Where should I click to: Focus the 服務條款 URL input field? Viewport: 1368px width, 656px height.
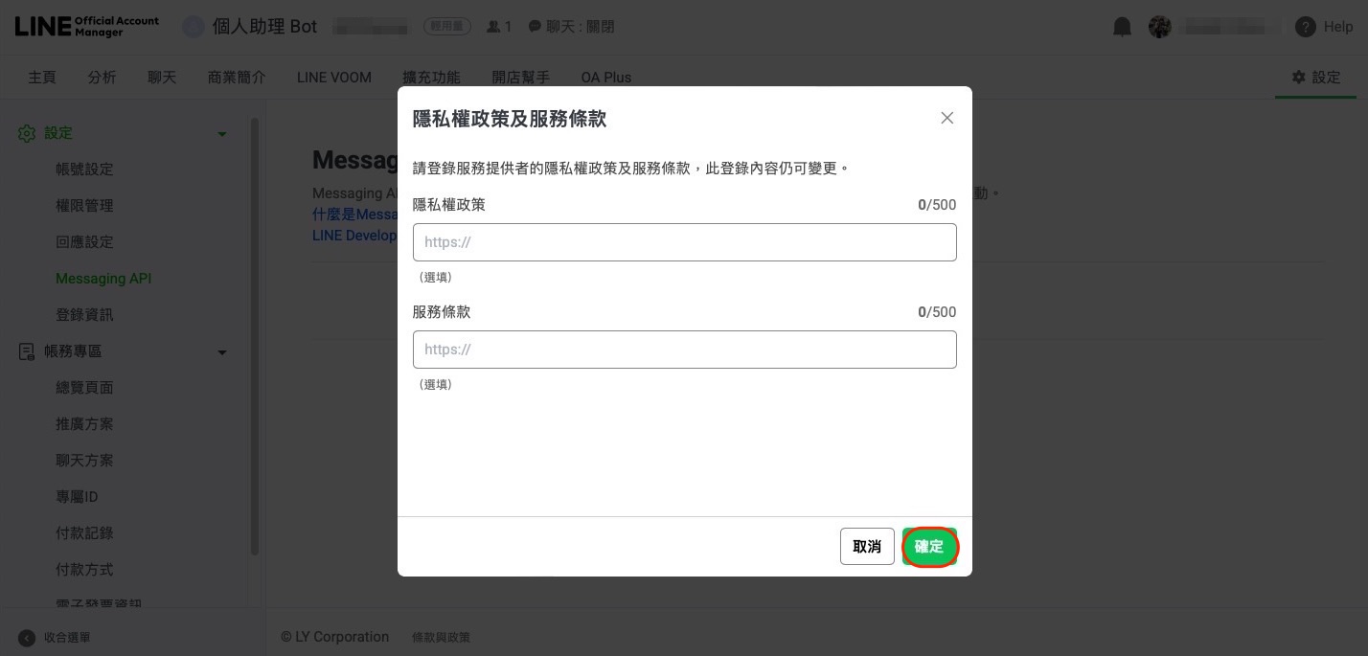point(684,350)
